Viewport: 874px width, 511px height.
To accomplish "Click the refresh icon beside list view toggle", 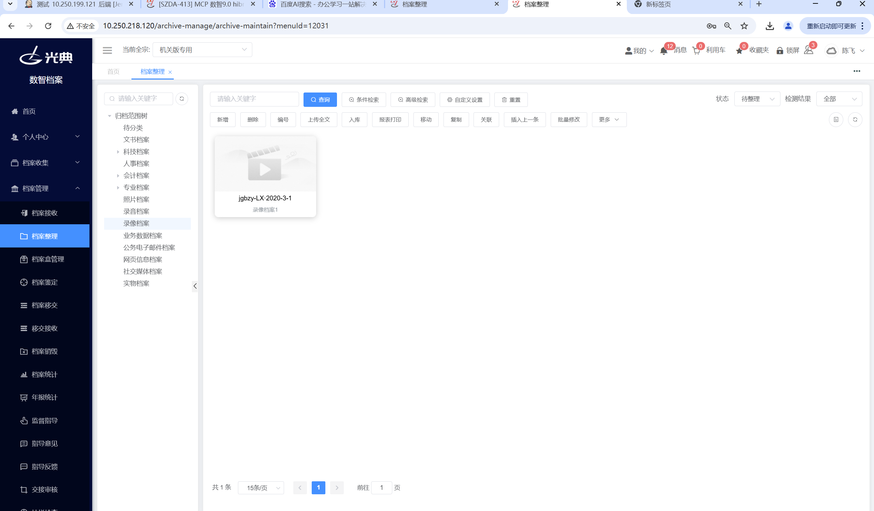I will coord(855,119).
